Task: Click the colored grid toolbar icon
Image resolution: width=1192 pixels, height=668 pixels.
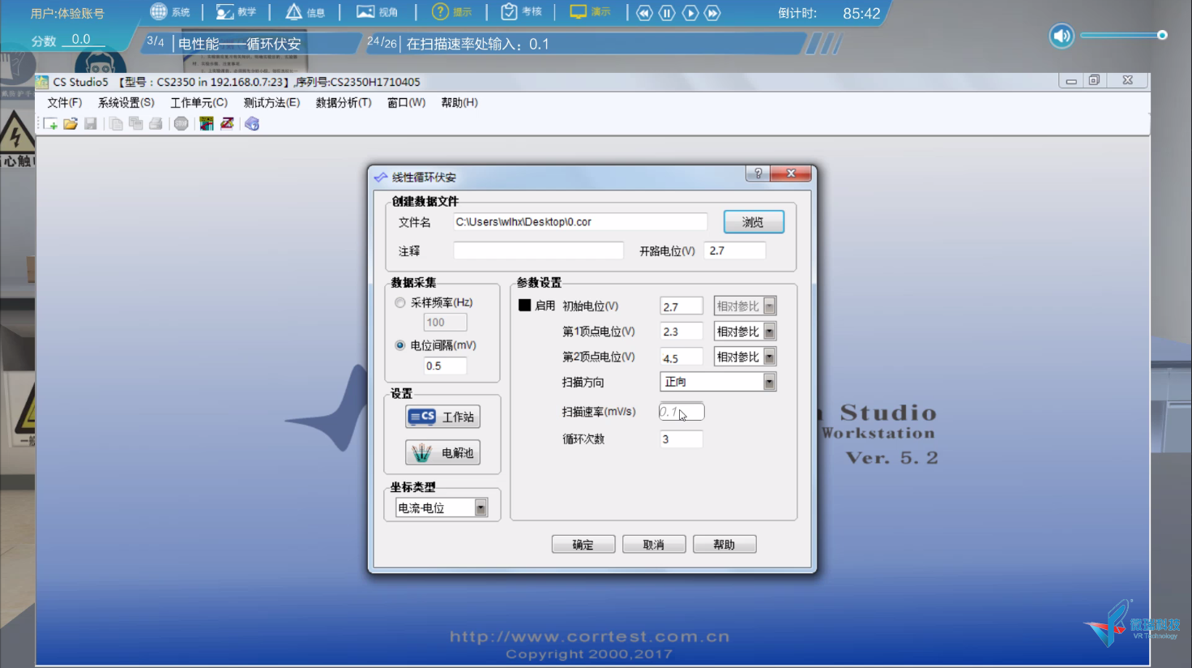Action: [x=207, y=123]
